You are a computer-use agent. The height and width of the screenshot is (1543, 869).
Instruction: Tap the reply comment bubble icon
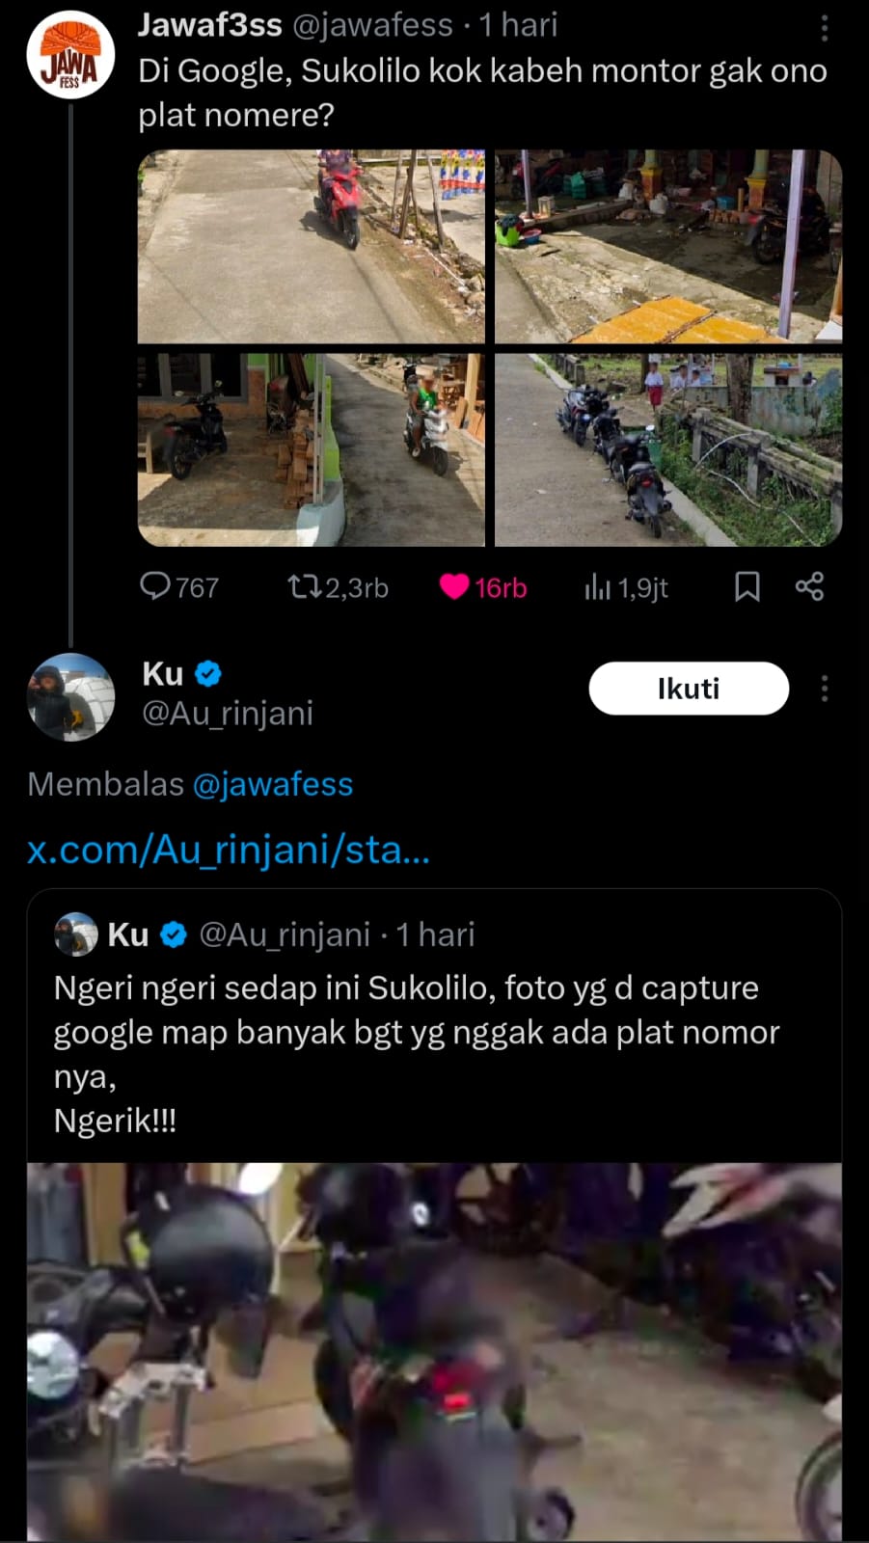tap(155, 586)
